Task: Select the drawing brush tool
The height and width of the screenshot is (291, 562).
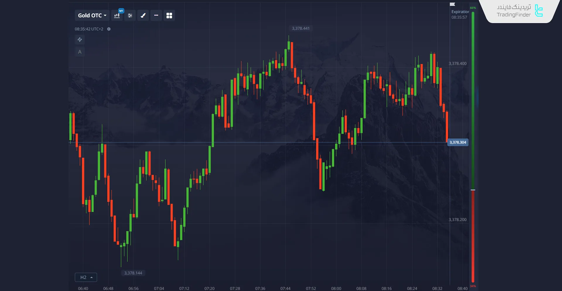Action: click(x=143, y=15)
